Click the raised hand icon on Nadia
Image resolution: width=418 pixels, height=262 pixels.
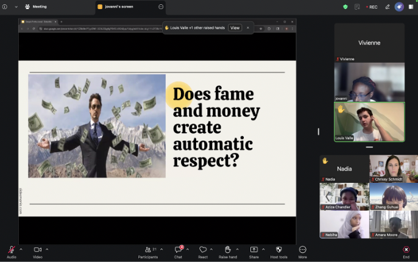(x=325, y=161)
